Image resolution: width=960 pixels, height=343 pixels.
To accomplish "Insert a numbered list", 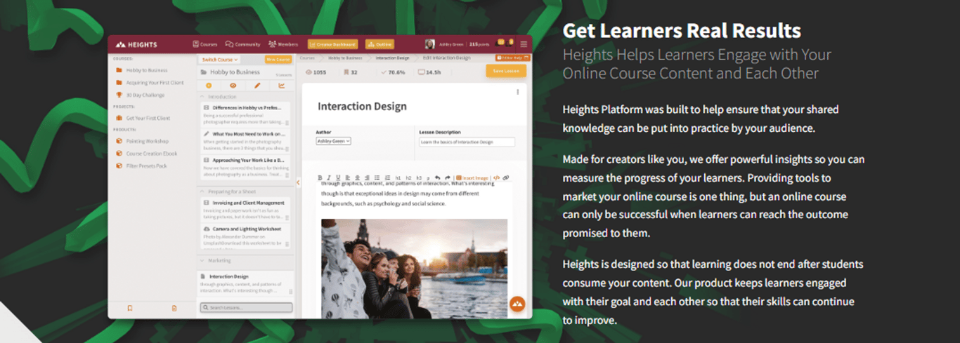I will [388, 177].
